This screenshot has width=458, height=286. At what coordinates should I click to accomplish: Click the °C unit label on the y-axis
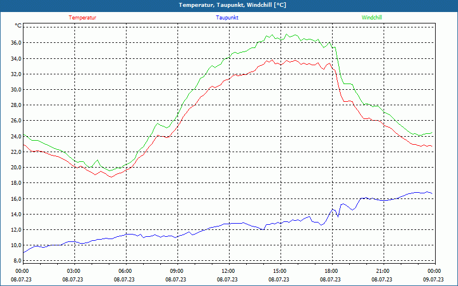tap(18, 26)
